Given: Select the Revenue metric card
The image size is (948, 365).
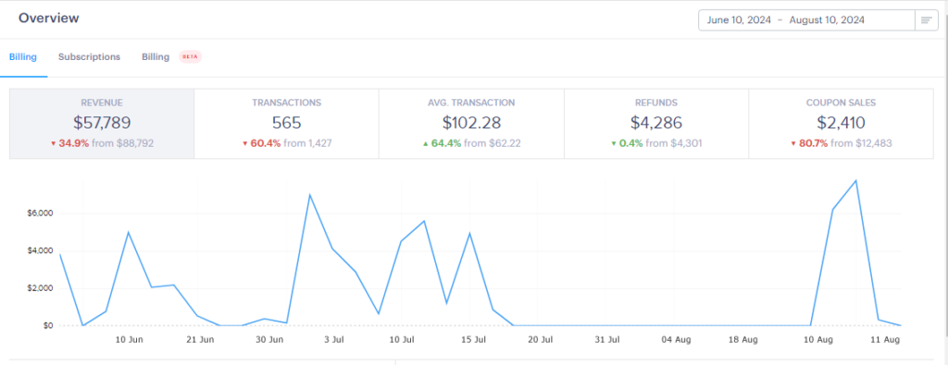Looking at the screenshot, I should (102, 124).
